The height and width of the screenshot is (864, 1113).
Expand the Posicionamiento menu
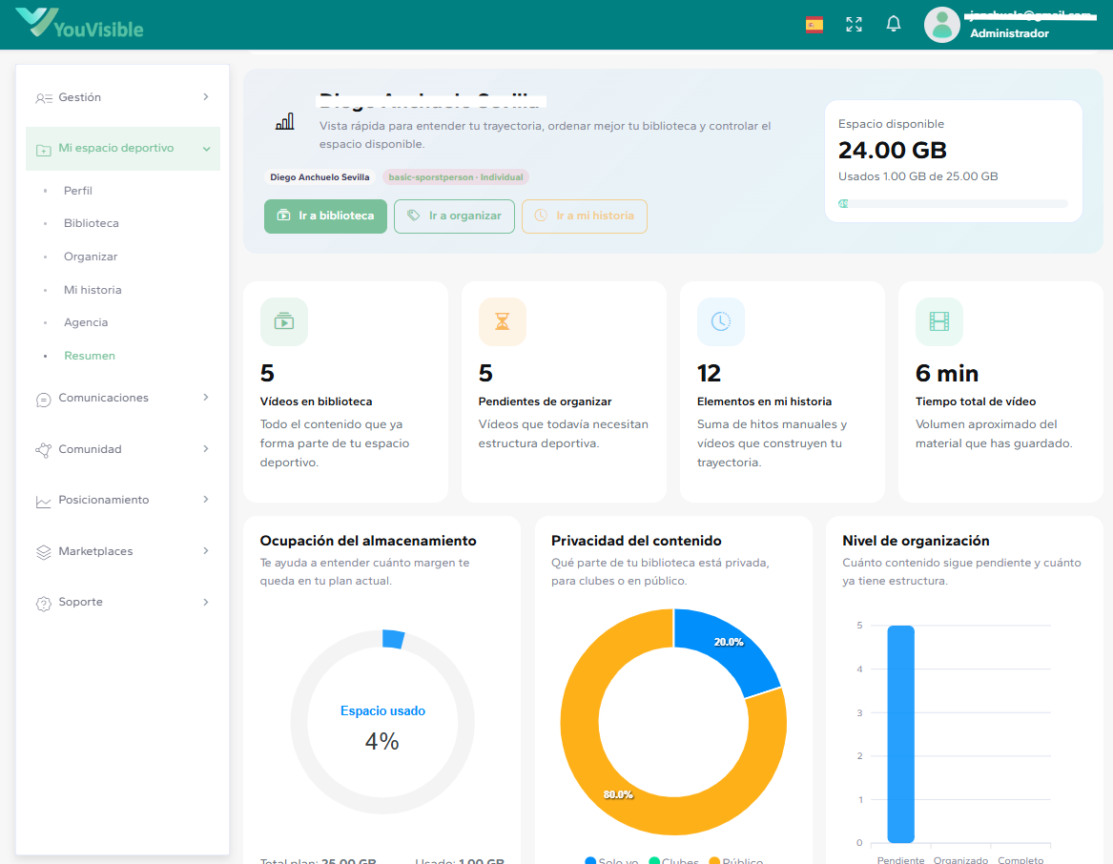coord(123,500)
